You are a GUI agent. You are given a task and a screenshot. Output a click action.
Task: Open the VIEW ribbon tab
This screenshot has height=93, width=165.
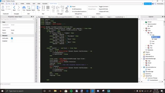[x=39, y=4]
